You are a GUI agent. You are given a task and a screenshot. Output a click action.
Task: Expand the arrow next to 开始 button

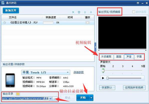pyautogui.click(x=91, y=98)
